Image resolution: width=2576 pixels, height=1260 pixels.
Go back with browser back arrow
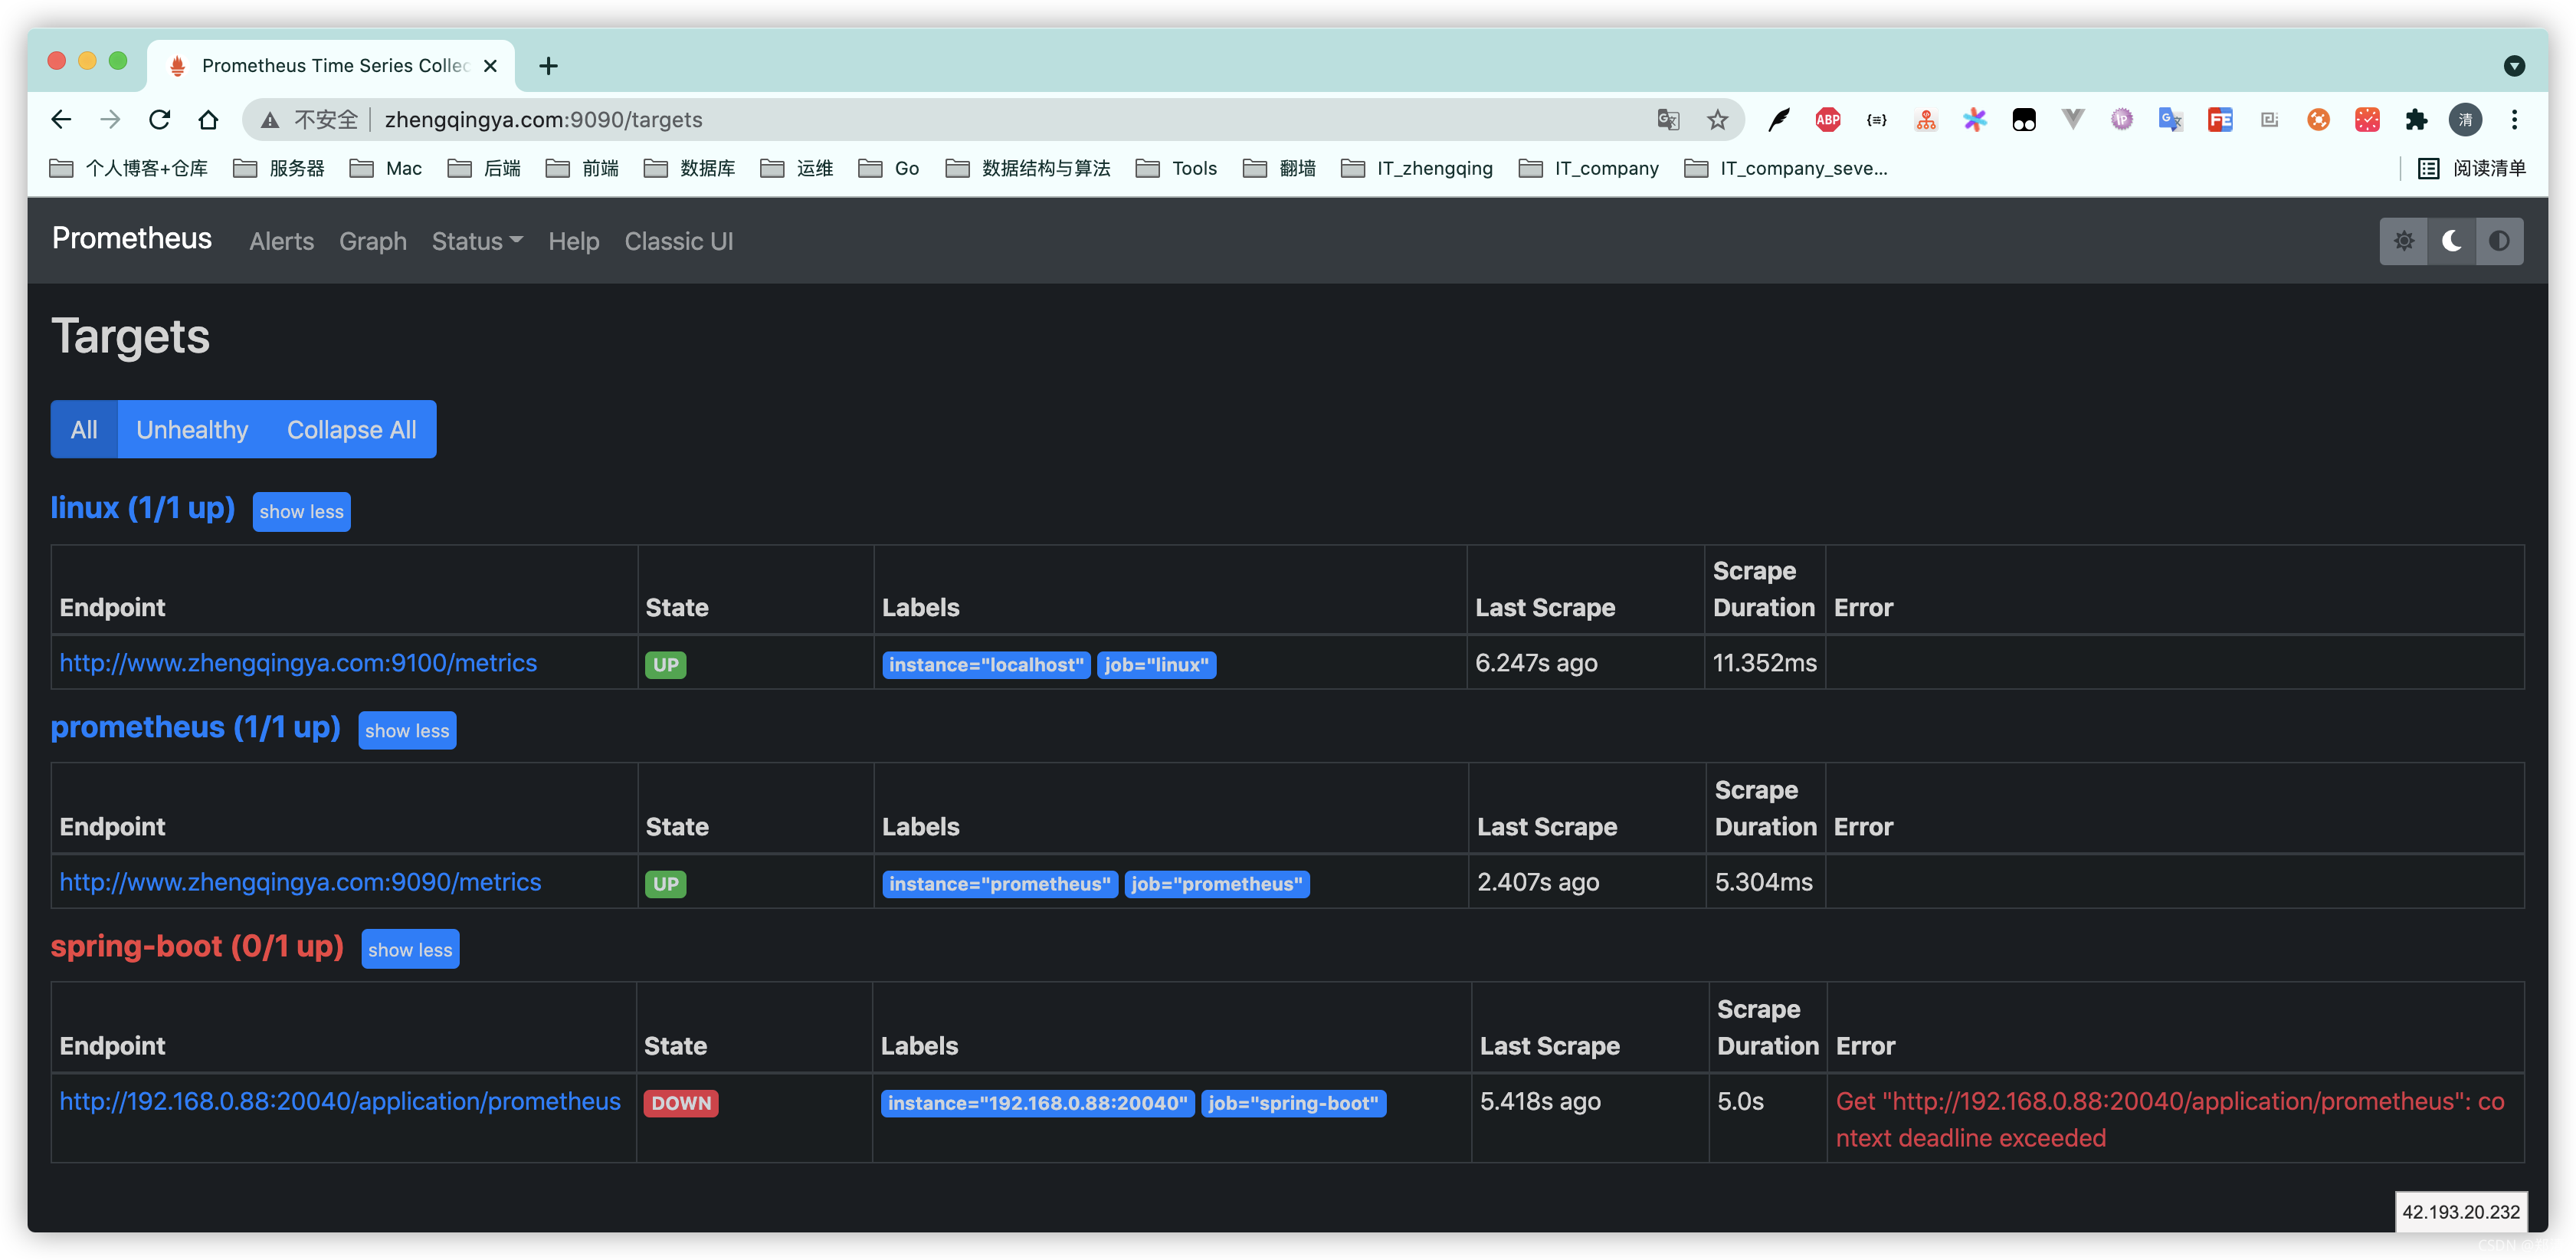pyautogui.click(x=61, y=120)
